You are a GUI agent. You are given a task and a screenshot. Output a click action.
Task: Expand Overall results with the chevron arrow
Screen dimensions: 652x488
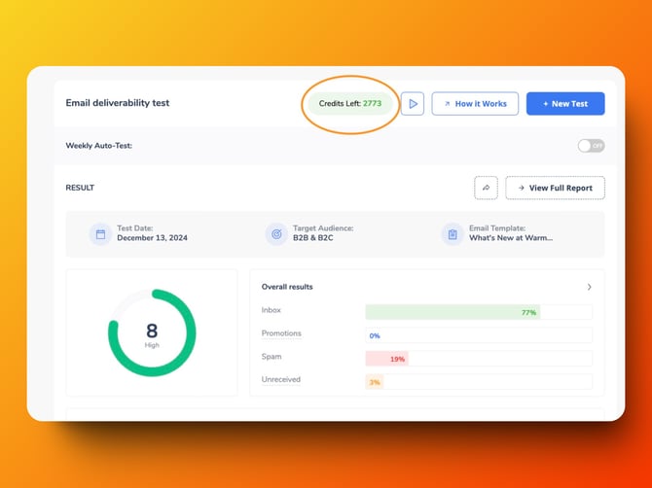coord(590,288)
